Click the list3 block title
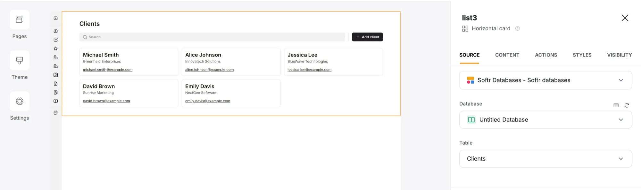 (x=469, y=18)
